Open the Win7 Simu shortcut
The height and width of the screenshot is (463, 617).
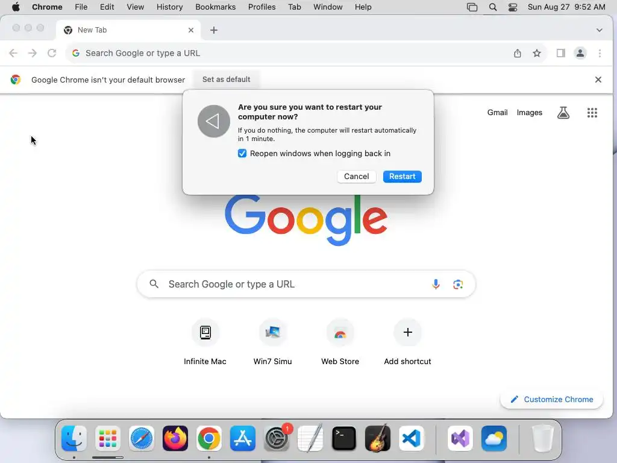tap(273, 342)
